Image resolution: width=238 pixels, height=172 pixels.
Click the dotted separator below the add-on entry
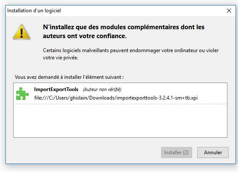[120, 104]
